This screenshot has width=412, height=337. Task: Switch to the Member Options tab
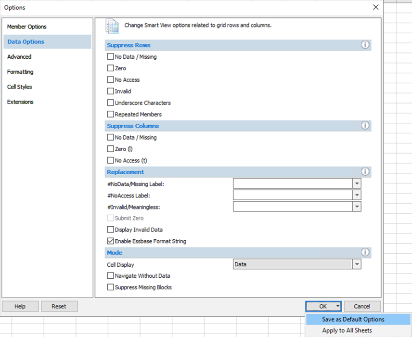coord(27,27)
